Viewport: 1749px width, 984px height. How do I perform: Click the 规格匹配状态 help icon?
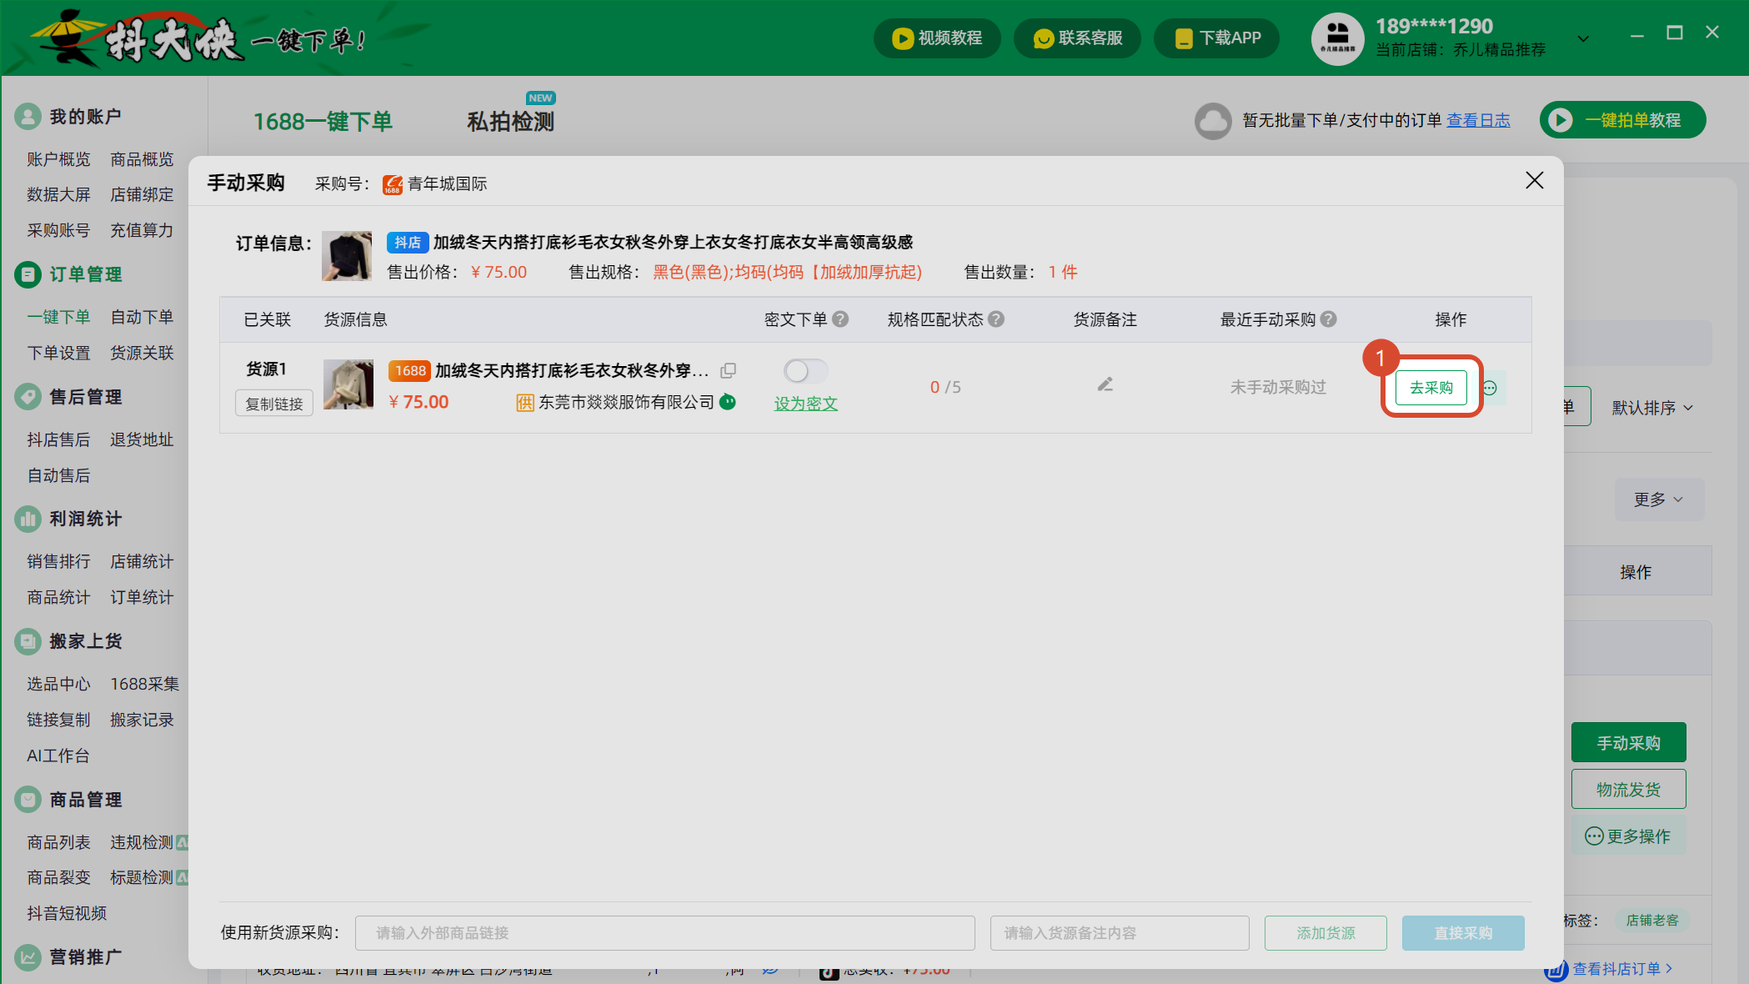click(x=996, y=319)
